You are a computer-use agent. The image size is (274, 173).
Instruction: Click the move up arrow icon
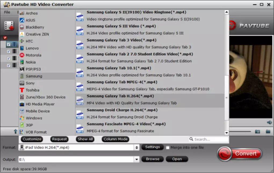pos(15,131)
